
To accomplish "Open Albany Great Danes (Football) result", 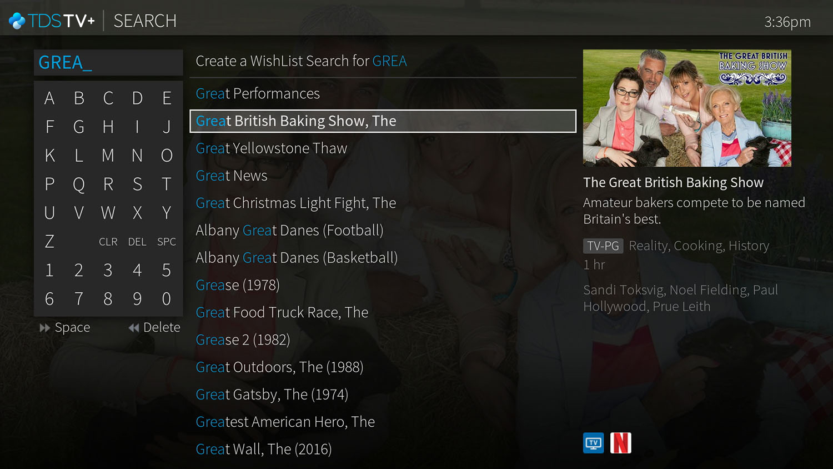I will [x=383, y=230].
